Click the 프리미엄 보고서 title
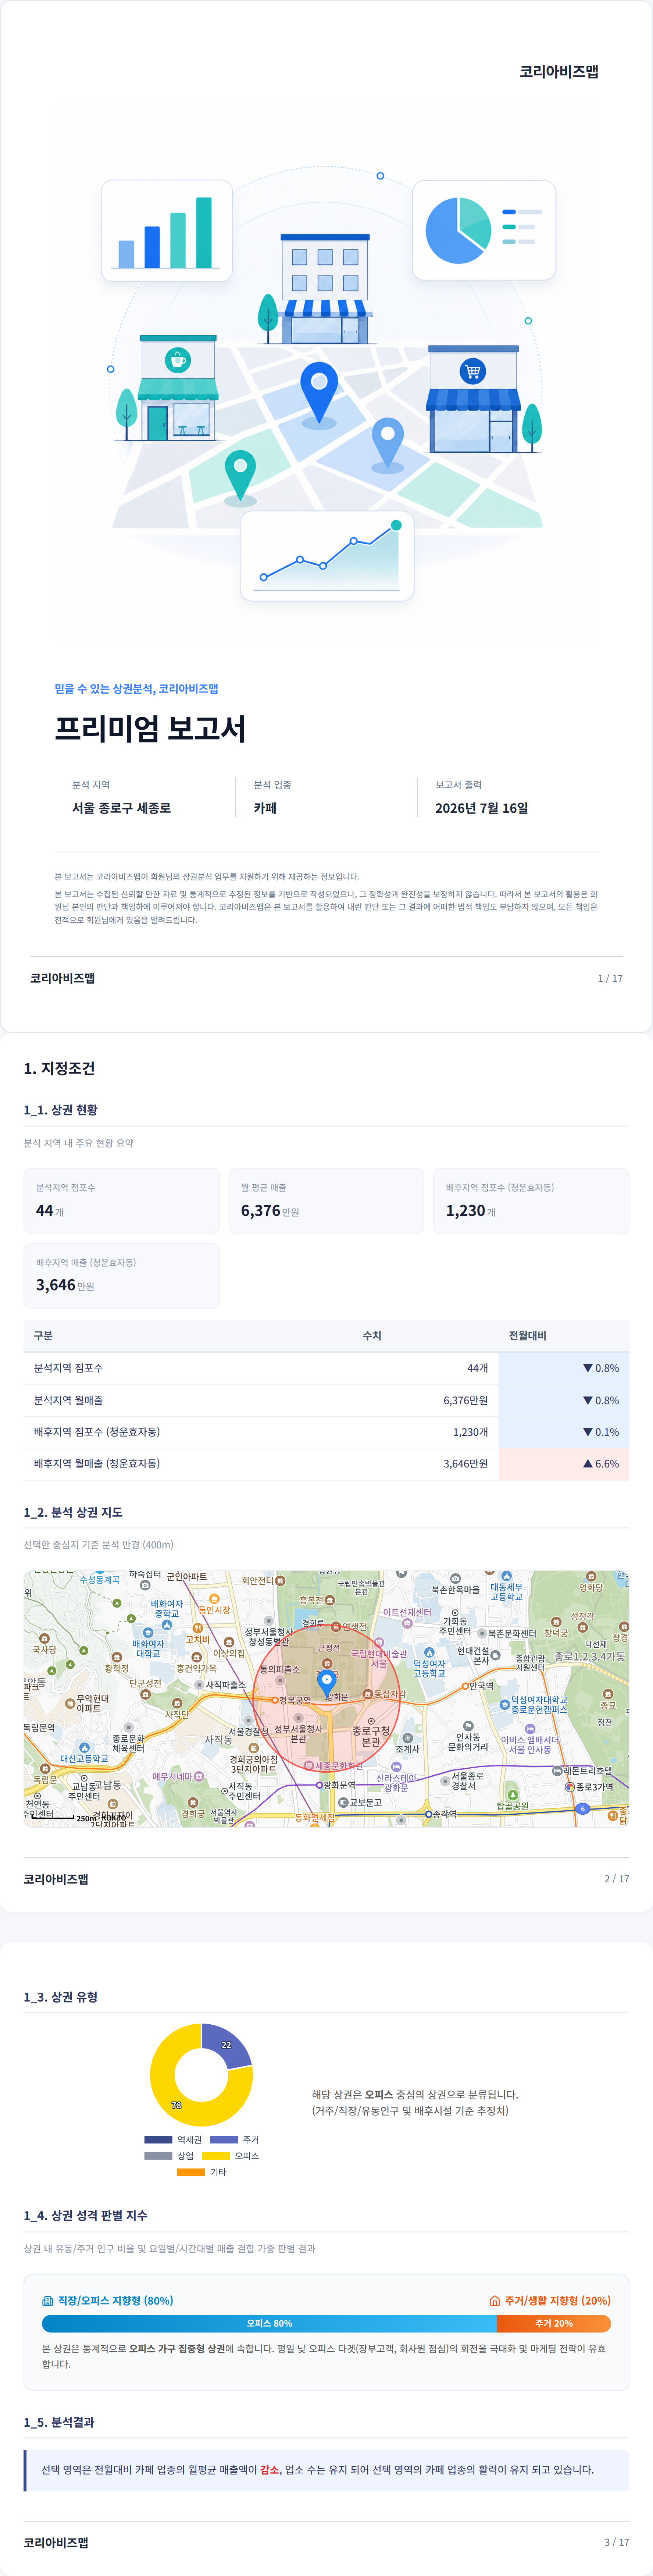 tap(150, 729)
